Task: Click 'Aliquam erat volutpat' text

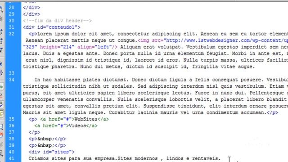Action: (150, 47)
